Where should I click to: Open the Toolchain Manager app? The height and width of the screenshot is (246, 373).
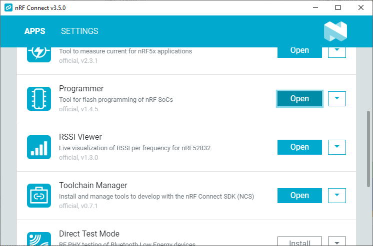tap(299, 196)
